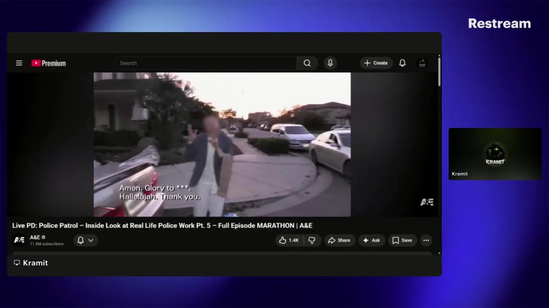Expand the subscription bell dropdown chevron
The height and width of the screenshot is (308, 549).
[x=91, y=240]
